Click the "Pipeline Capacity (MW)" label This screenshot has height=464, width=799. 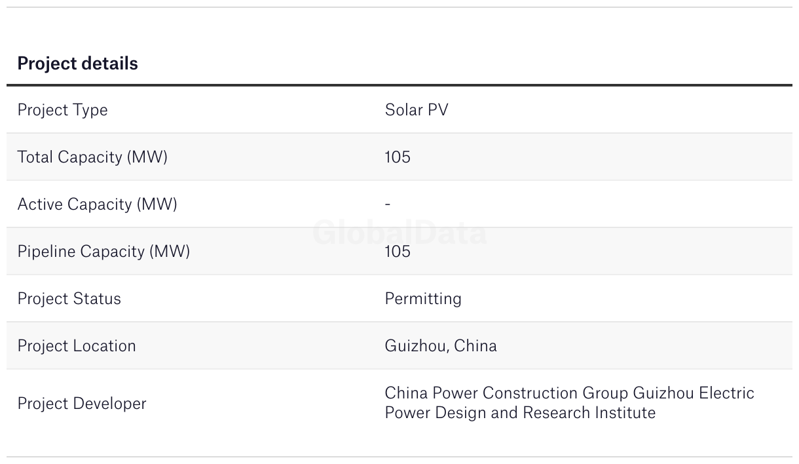coord(103,252)
